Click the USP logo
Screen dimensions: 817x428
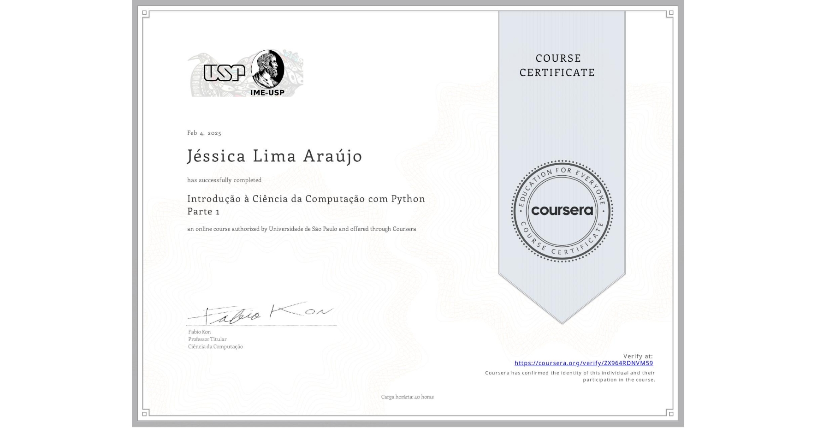pos(224,72)
